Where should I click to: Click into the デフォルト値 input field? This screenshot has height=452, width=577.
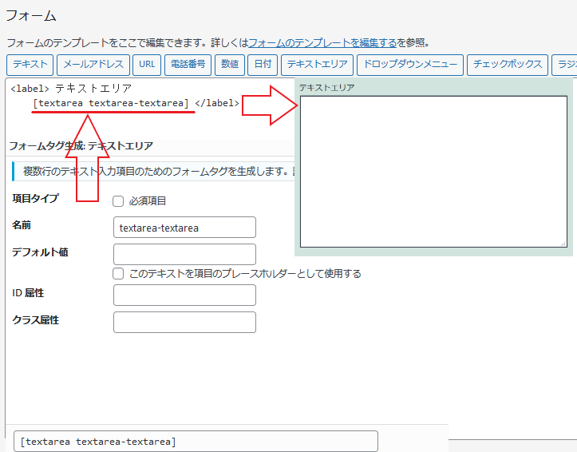[x=184, y=255]
